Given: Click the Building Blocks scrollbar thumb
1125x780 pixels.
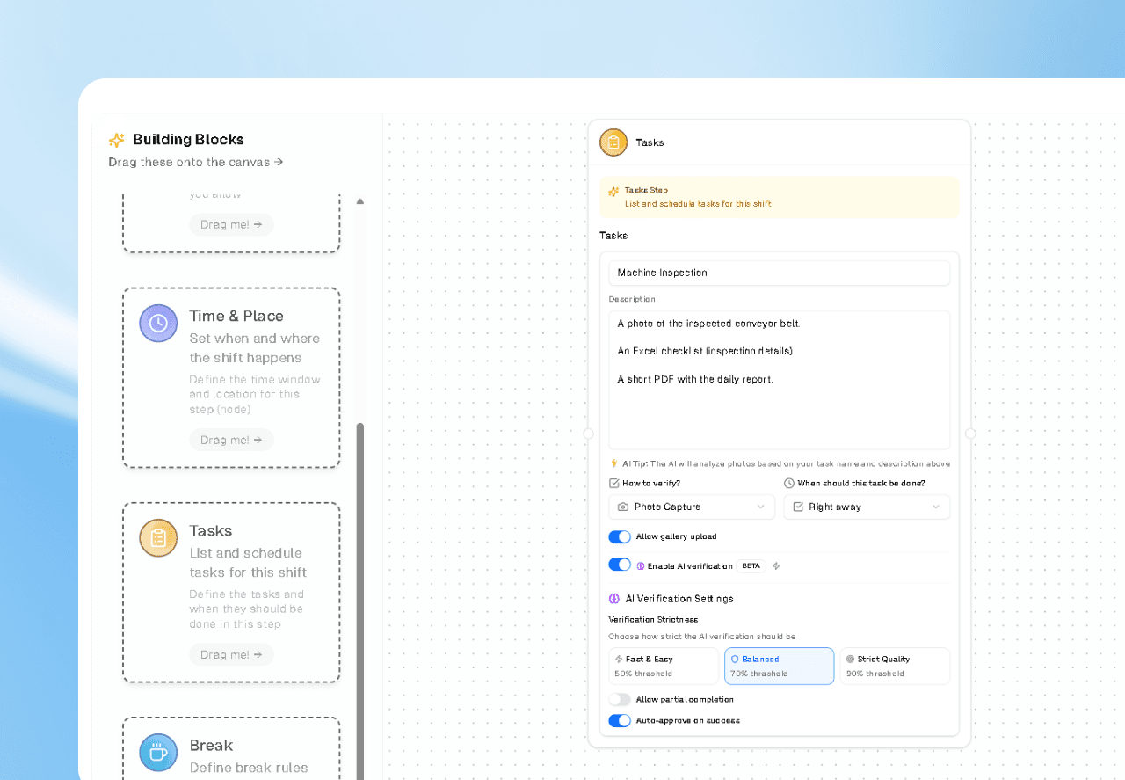Looking at the screenshot, I should point(360,601).
